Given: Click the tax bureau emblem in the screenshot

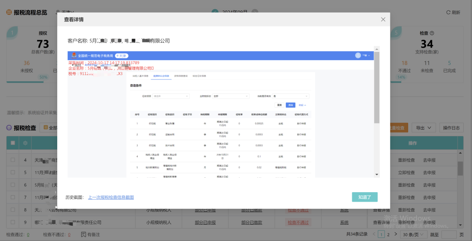Looking at the screenshot, I should point(74,55).
